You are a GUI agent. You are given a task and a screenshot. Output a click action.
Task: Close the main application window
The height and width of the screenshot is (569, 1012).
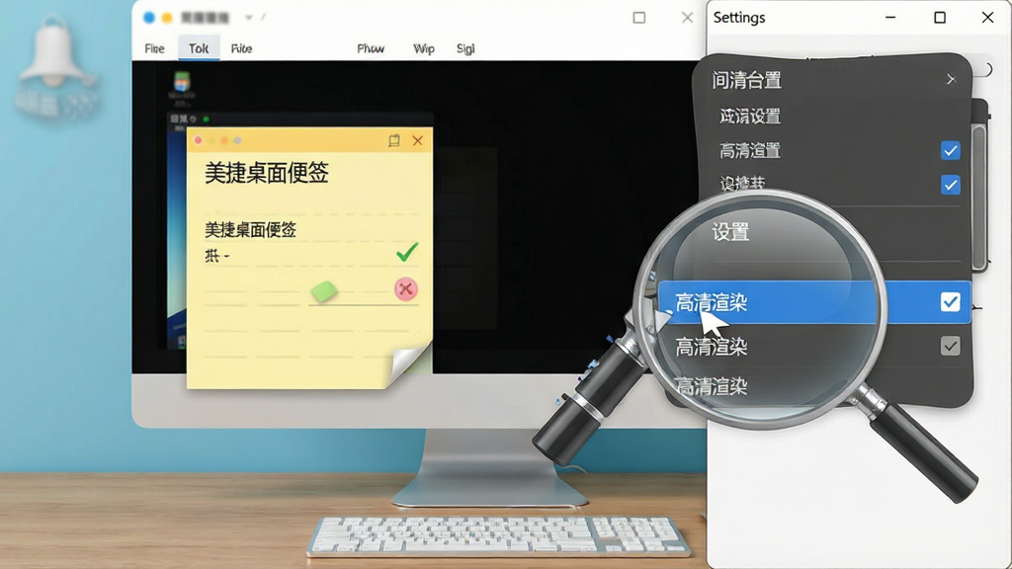point(688,18)
